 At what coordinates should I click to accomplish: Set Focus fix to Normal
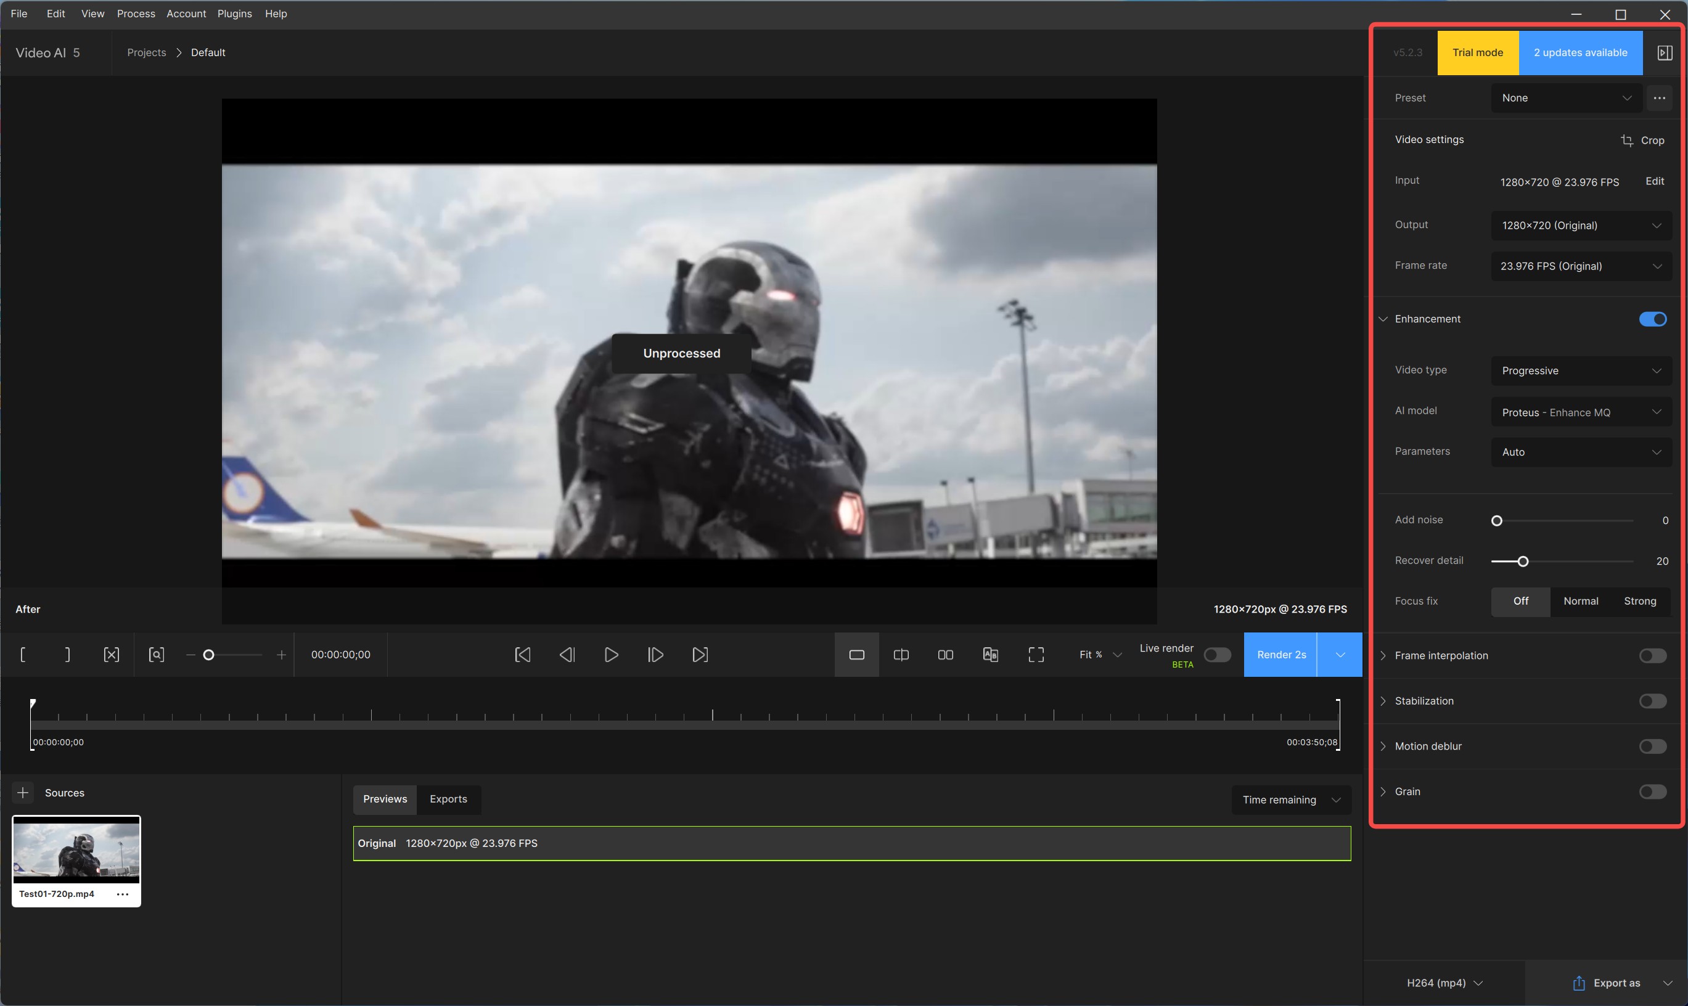[1580, 601]
